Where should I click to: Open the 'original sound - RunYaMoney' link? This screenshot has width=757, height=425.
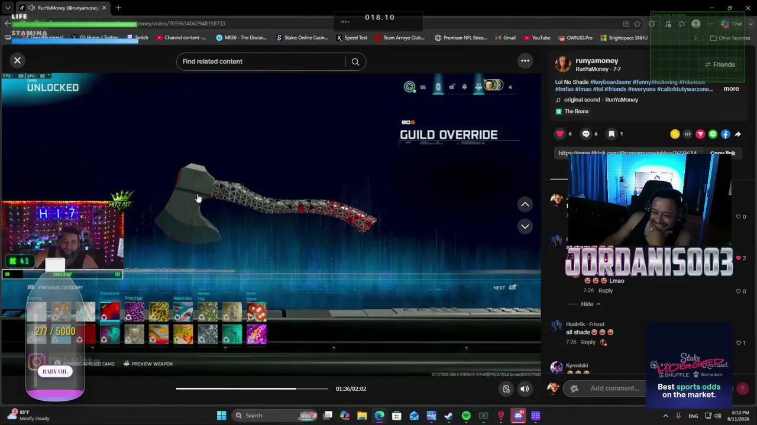(601, 100)
